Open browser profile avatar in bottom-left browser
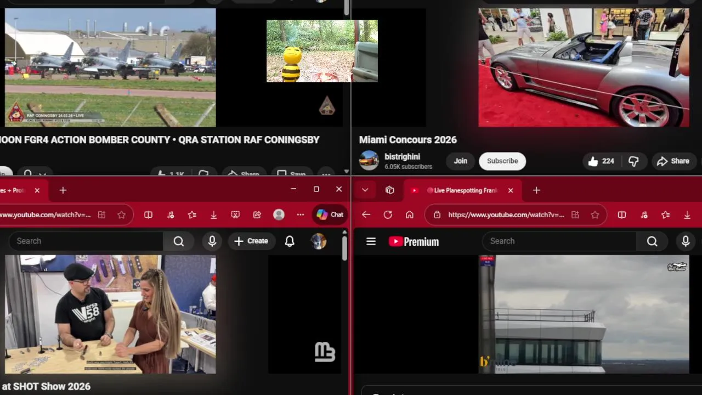 (x=279, y=215)
